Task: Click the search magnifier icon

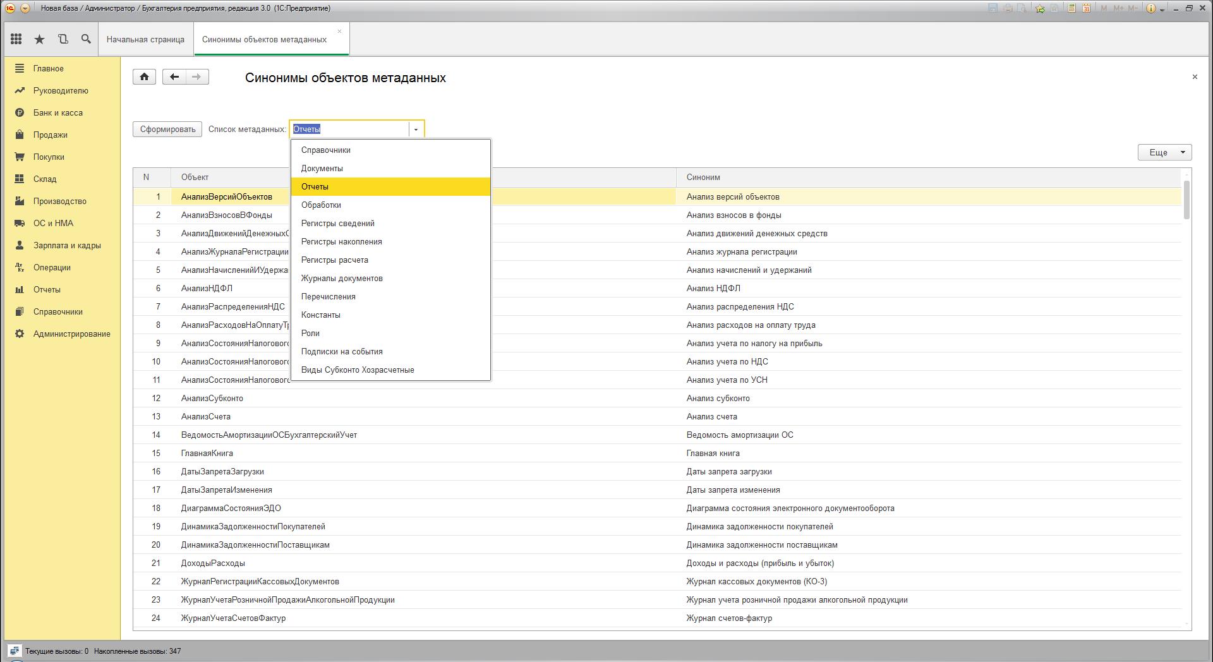Action: [86, 39]
